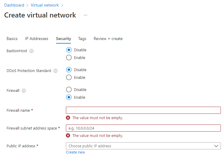This screenshot has height=155, width=222.
Task: Enable DDoS Protection Standard
Action: tap(69, 77)
